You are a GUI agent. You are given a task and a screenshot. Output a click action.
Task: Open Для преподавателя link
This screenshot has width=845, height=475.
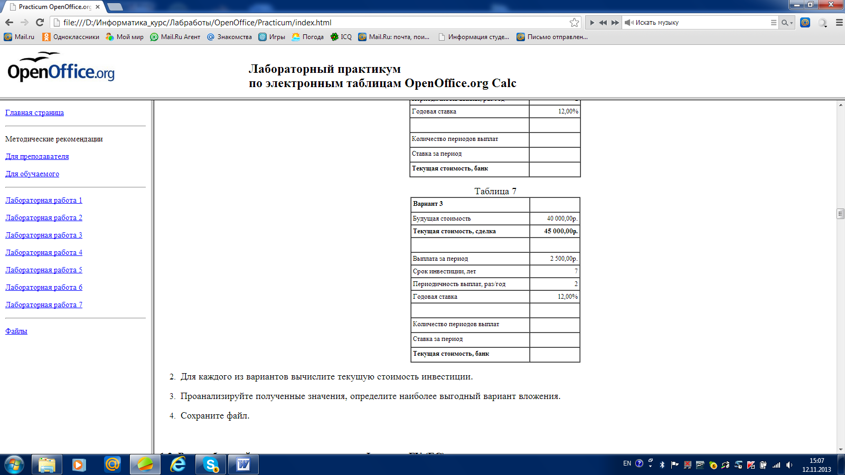pos(37,156)
